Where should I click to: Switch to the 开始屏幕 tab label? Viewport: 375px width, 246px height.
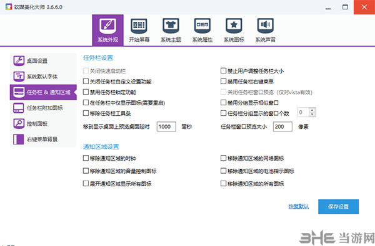pos(139,40)
